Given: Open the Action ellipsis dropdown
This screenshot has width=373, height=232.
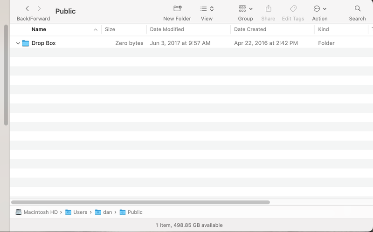Looking at the screenshot, I should (x=319, y=9).
